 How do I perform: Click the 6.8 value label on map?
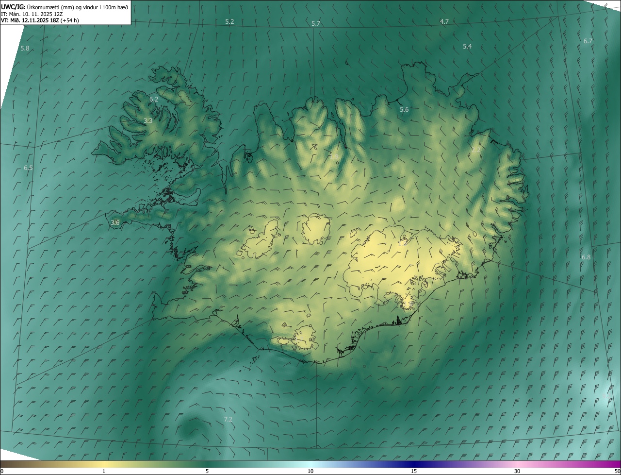tap(586, 257)
